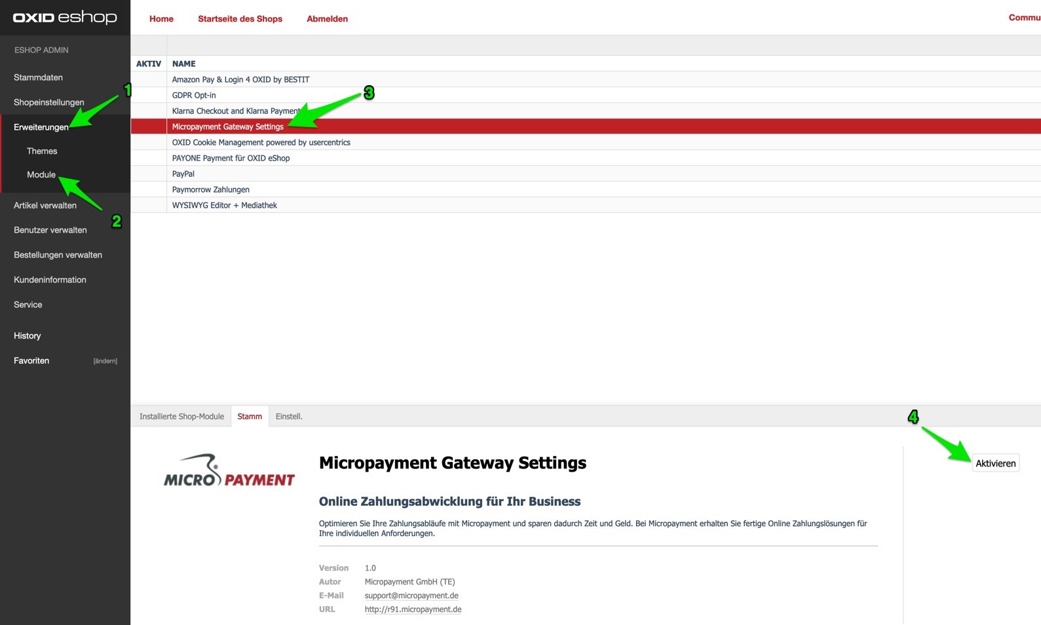Expand the Service section
Viewport: 1041px width, 625px height.
pyautogui.click(x=28, y=305)
